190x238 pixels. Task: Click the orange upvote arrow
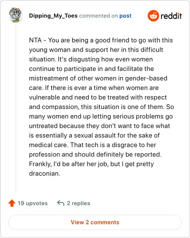tap(12, 203)
